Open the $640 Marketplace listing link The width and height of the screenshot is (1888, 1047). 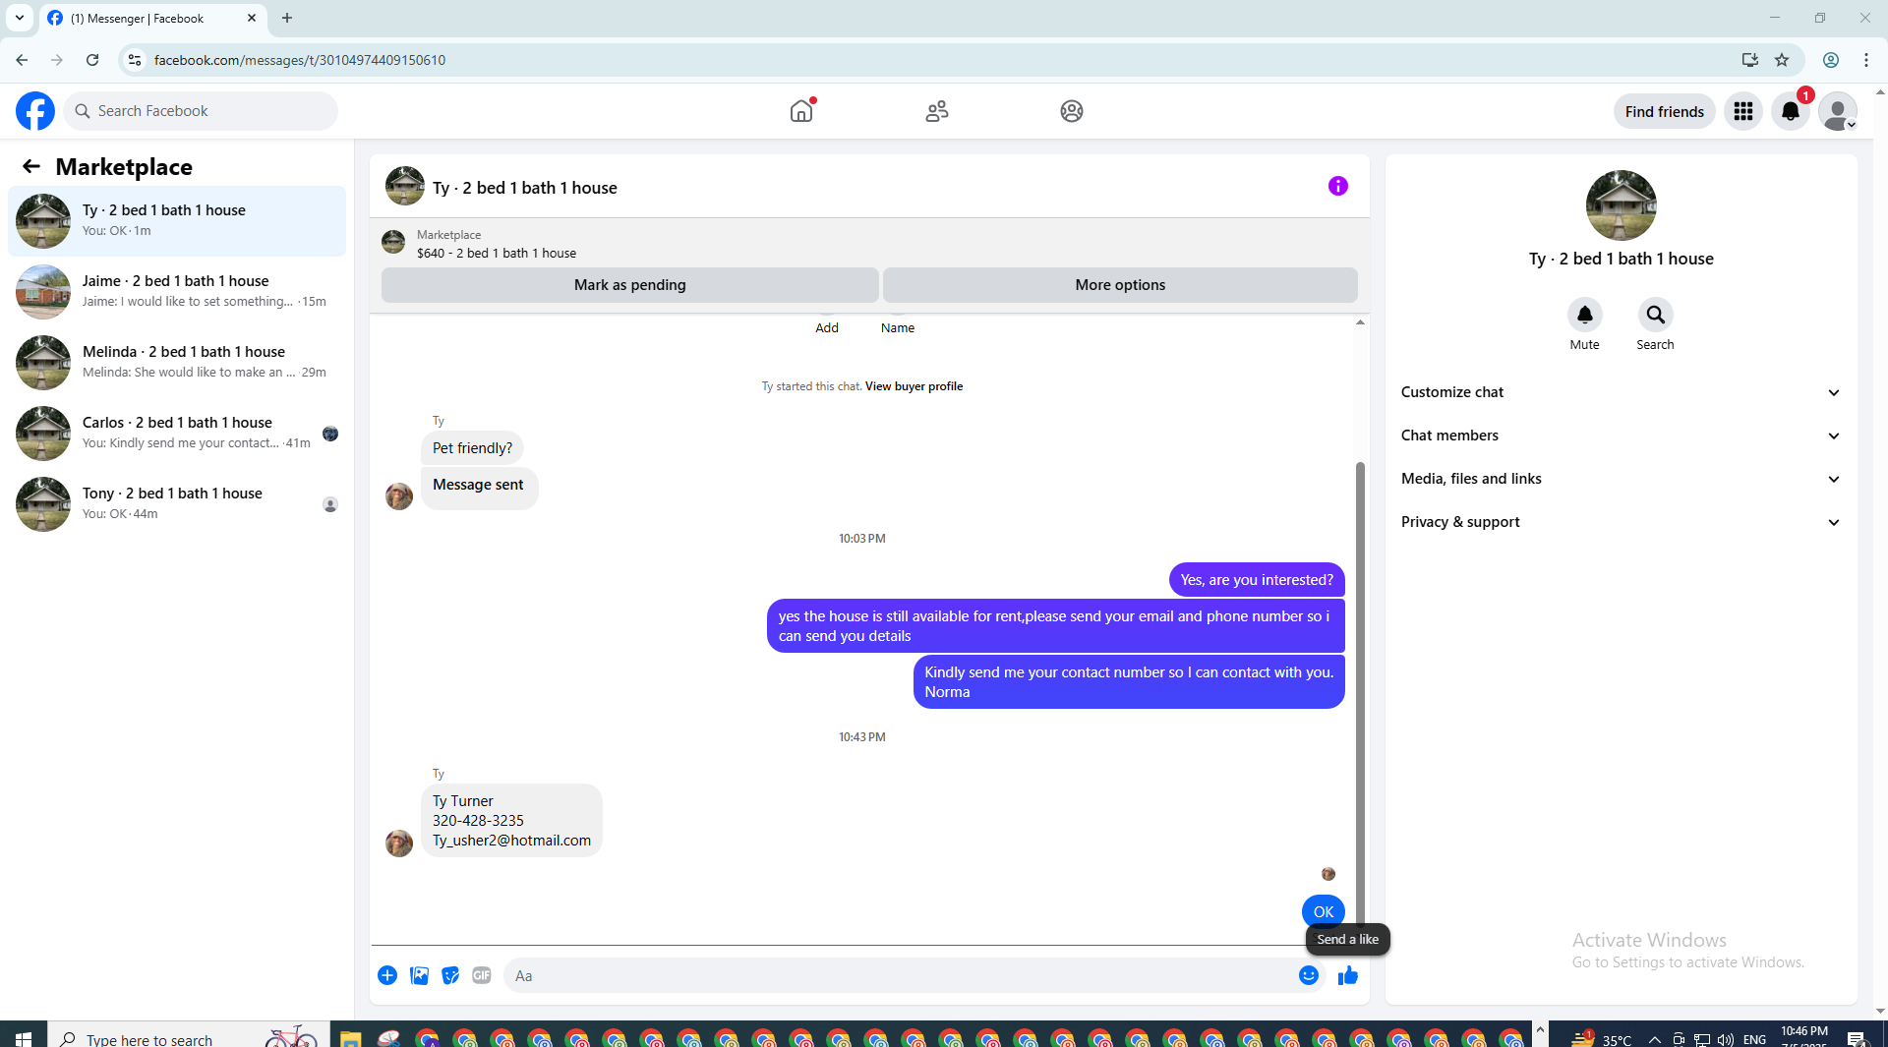[497, 253]
